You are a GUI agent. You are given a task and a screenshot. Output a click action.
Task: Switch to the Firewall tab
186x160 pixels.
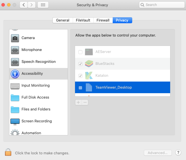[x=103, y=20]
